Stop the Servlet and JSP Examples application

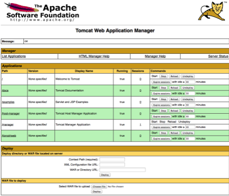[x=163, y=100]
